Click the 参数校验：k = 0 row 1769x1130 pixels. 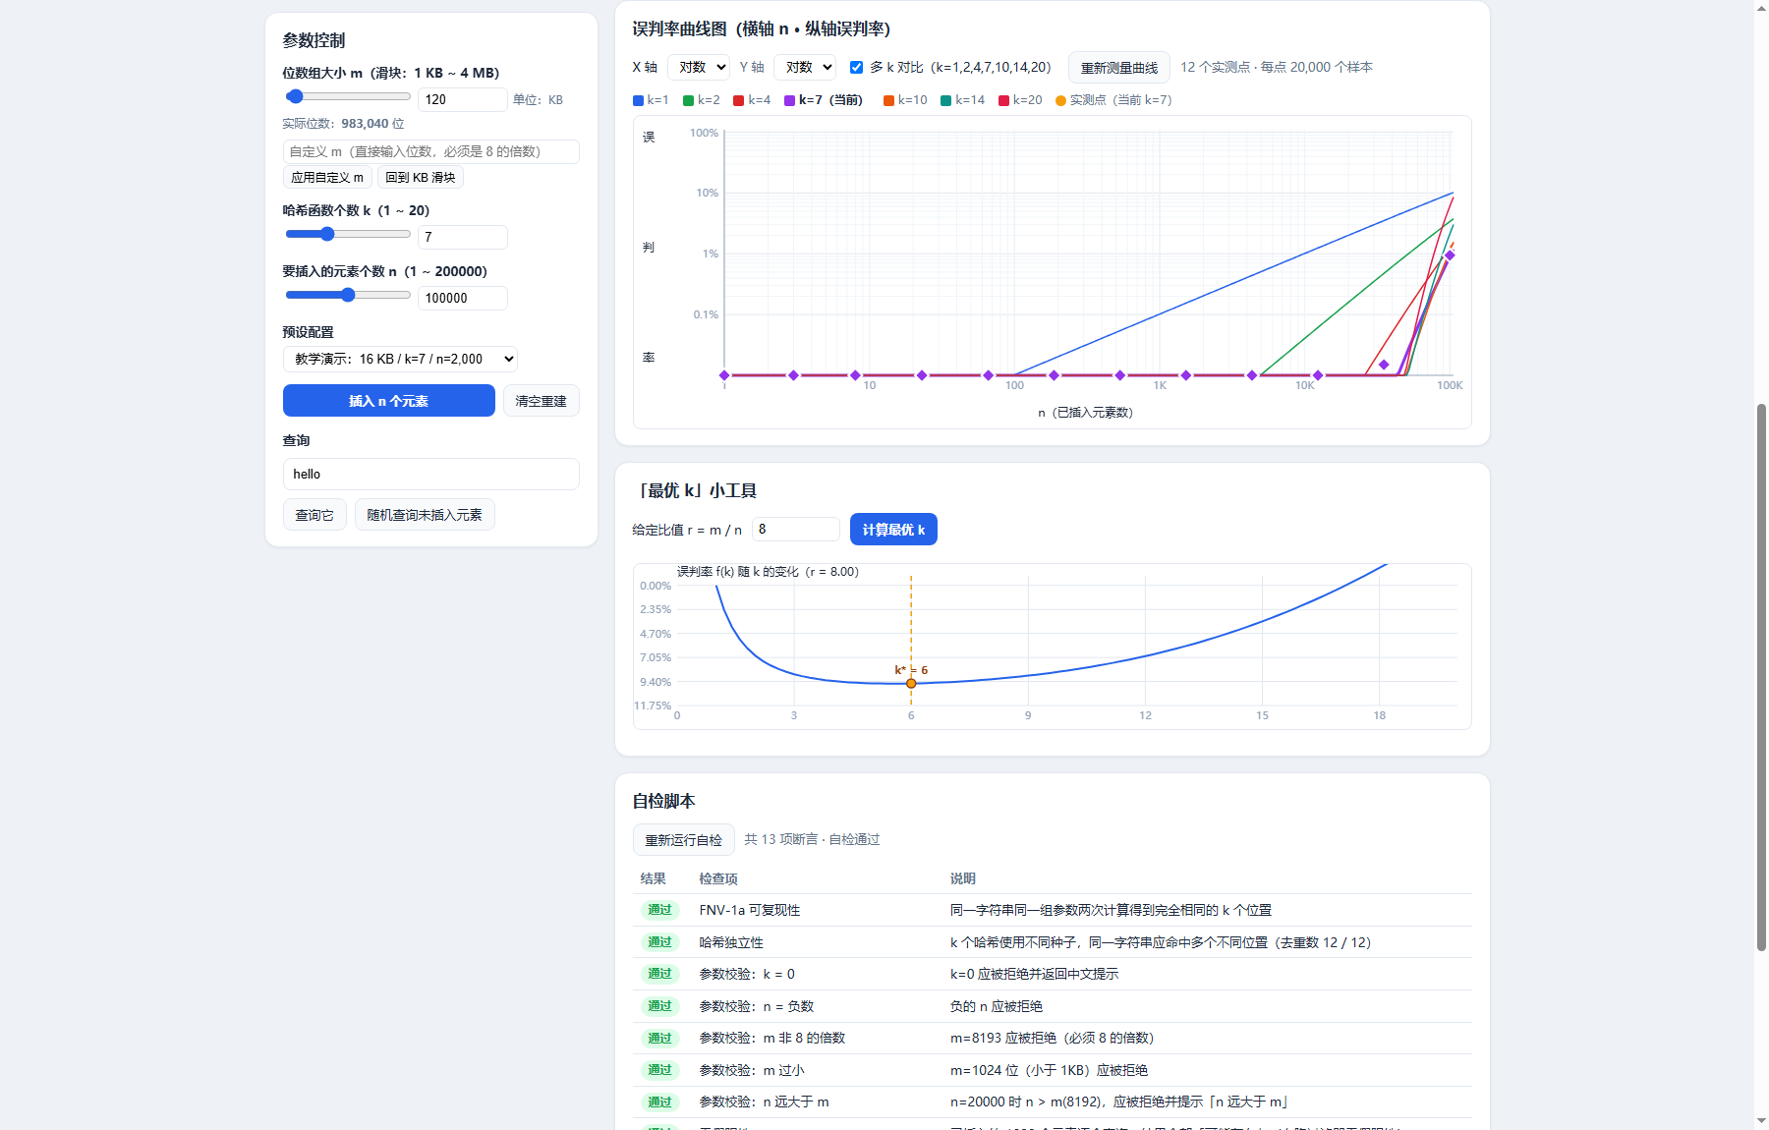click(x=1053, y=974)
